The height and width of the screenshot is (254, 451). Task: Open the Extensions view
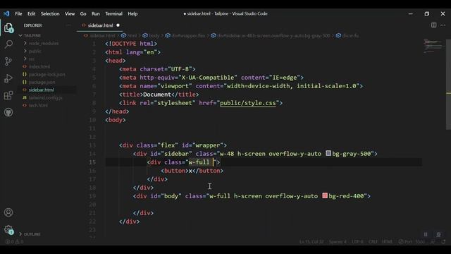[8, 95]
